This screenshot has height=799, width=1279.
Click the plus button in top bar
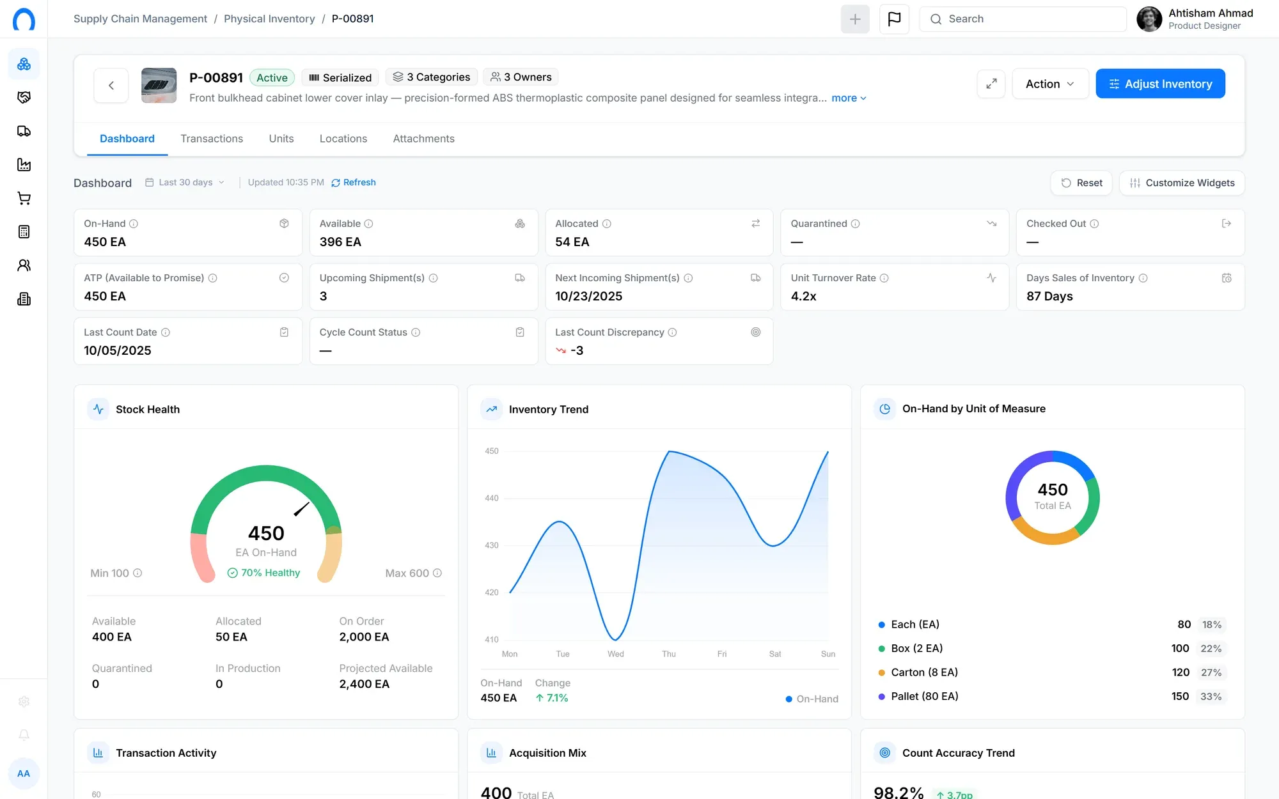coord(855,19)
